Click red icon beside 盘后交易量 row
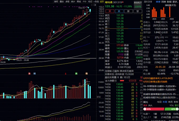179x121 pixels. pyautogui.click(x=141, y=77)
